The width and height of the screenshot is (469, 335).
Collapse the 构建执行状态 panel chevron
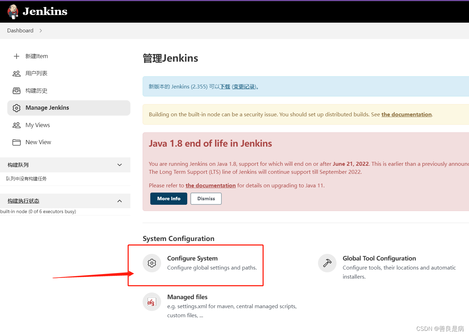point(120,201)
